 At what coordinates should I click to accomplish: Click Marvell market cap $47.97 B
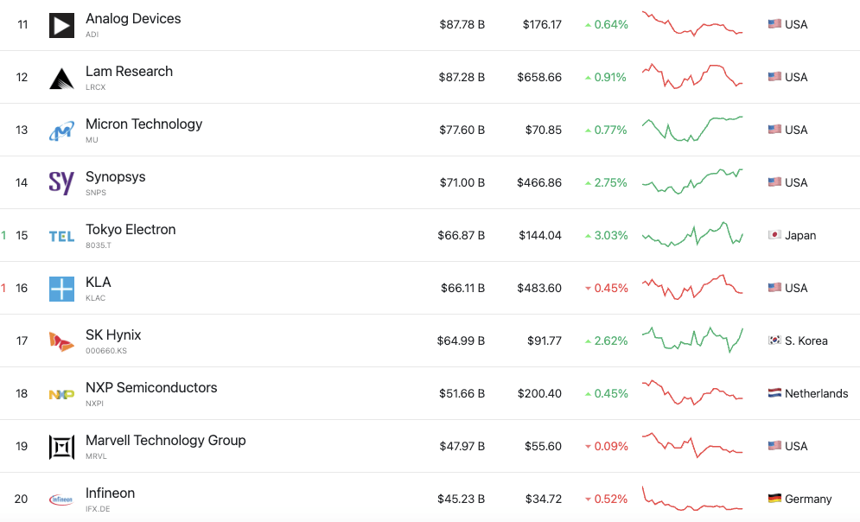462,446
